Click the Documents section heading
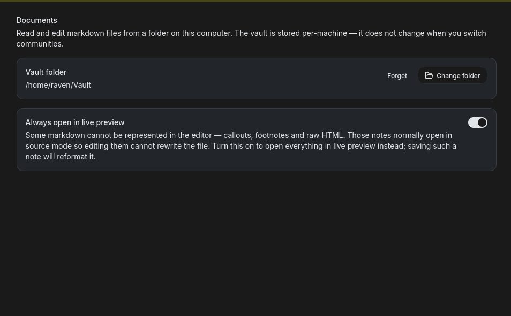The width and height of the screenshot is (511, 316). point(36,20)
